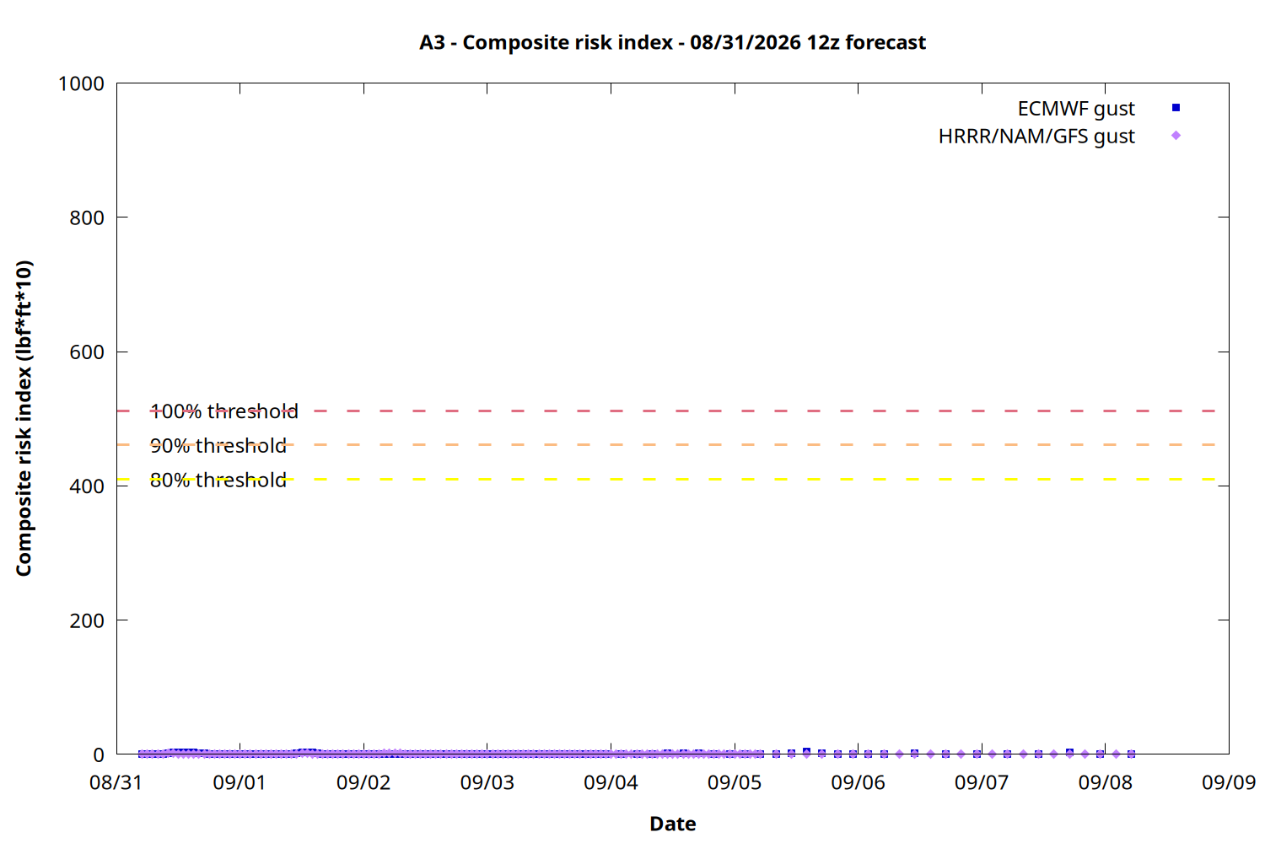The height and width of the screenshot is (843, 1265).
Task: Click the 1000 y-axis tick label
Action: pos(81,83)
